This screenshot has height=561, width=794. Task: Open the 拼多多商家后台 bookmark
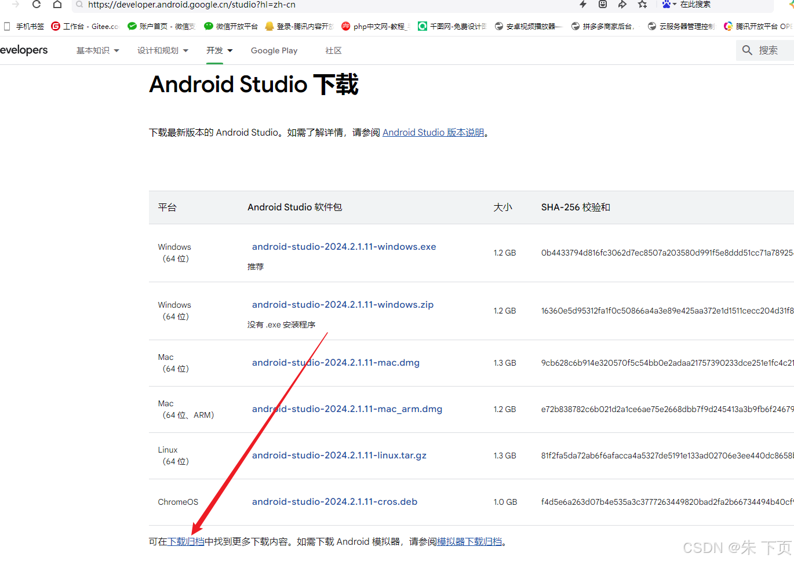click(603, 26)
